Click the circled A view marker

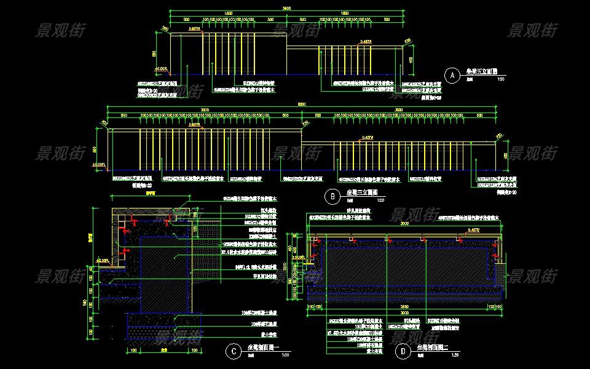tap(452, 76)
